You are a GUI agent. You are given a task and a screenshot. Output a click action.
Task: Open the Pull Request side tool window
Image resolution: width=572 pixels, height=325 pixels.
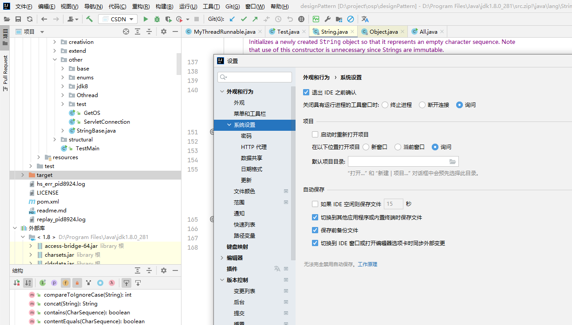(5, 73)
